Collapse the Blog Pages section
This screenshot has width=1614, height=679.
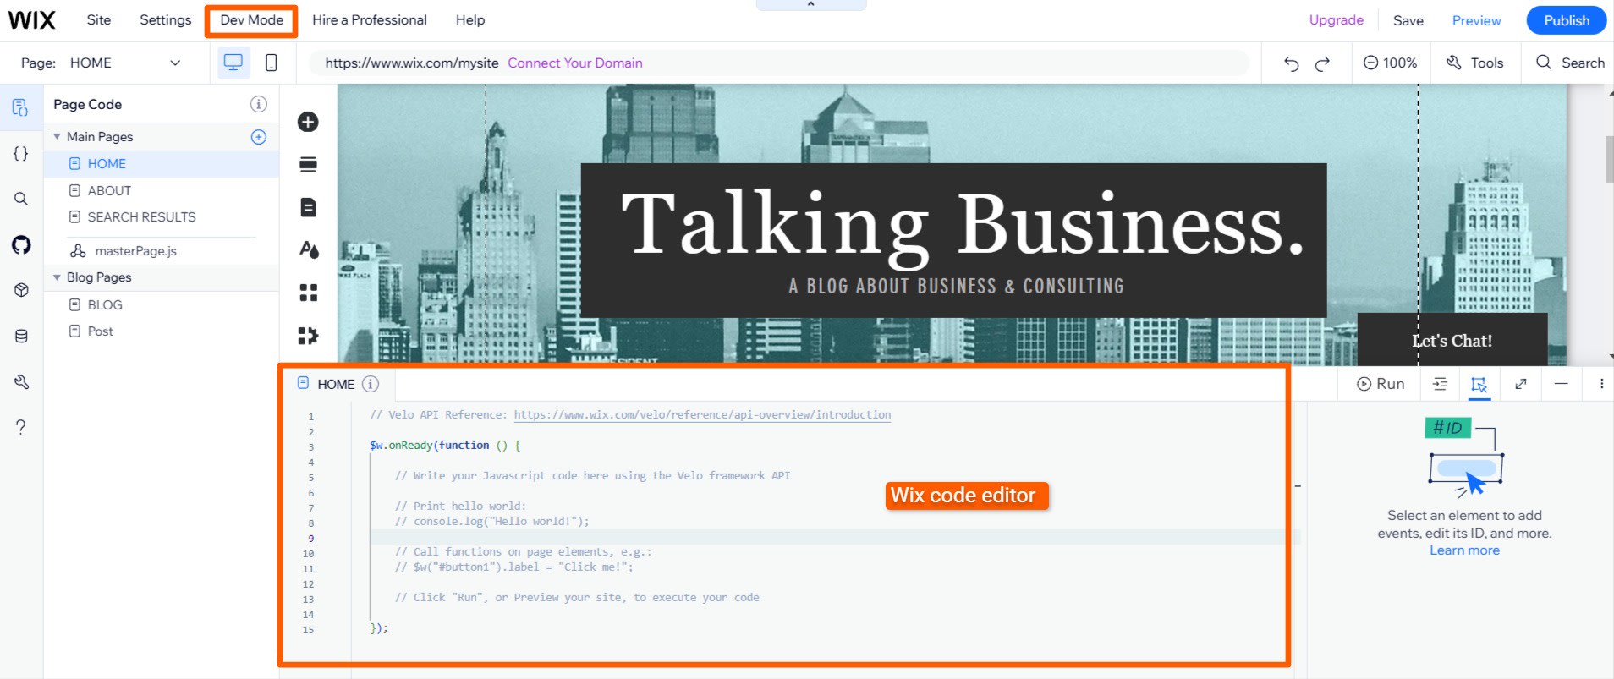(x=57, y=277)
